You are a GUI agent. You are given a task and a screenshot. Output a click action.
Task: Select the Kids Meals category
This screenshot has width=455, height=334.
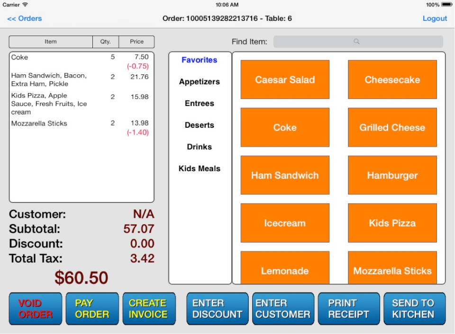click(200, 168)
